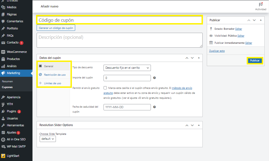Click the WooCommerce icon in sidebar
The height and width of the screenshot is (161, 269).
(x=3, y=52)
